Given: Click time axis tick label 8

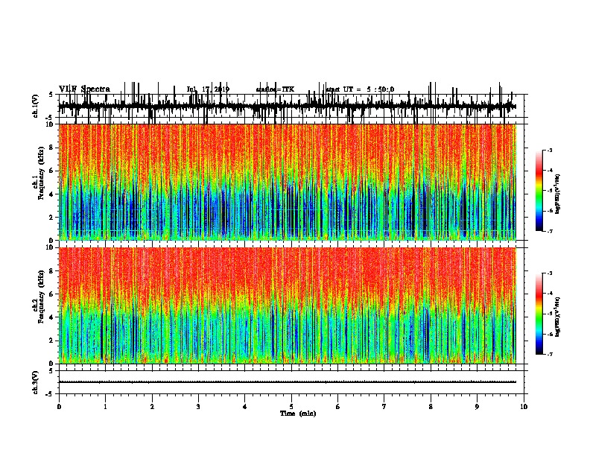Looking at the screenshot, I should (x=431, y=407).
